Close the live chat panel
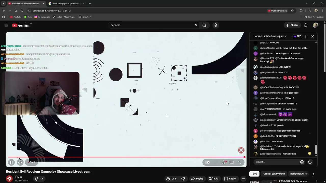 click(x=313, y=36)
